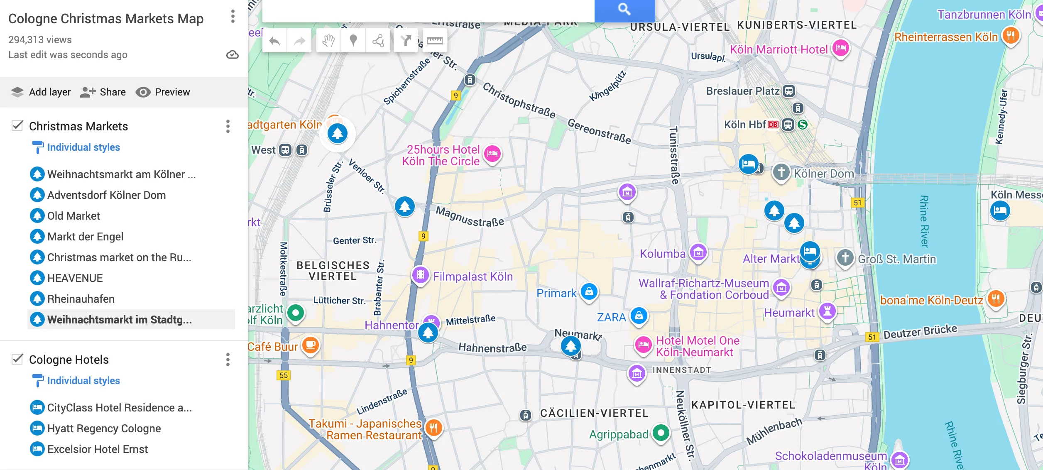1043x470 pixels.
Task: Select the add directions tool
Action: click(x=406, y=41)
